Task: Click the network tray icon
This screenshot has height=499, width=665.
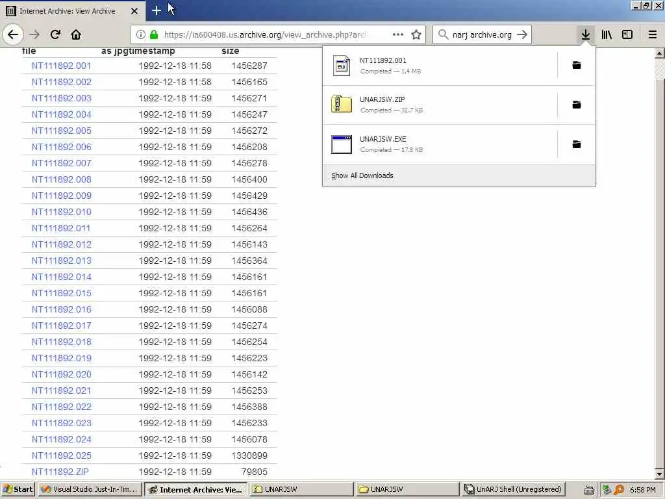Action: point(607,490)
